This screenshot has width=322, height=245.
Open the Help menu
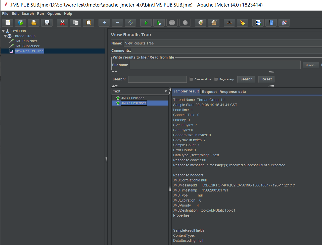click(x=68, y=14)
